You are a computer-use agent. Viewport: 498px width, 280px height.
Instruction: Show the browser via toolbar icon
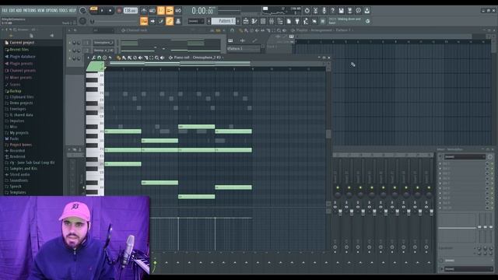tap(280, 21)
